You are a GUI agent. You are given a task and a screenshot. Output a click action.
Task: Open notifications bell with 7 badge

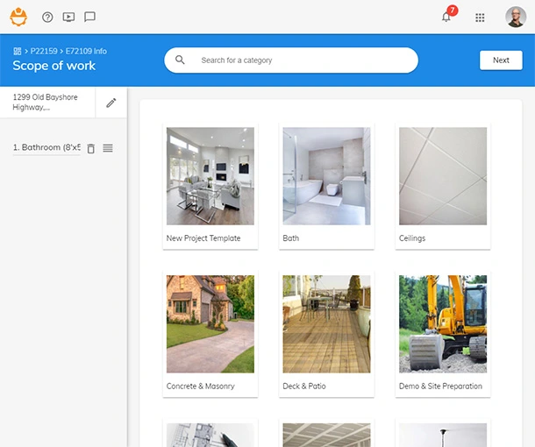[446, 17]
